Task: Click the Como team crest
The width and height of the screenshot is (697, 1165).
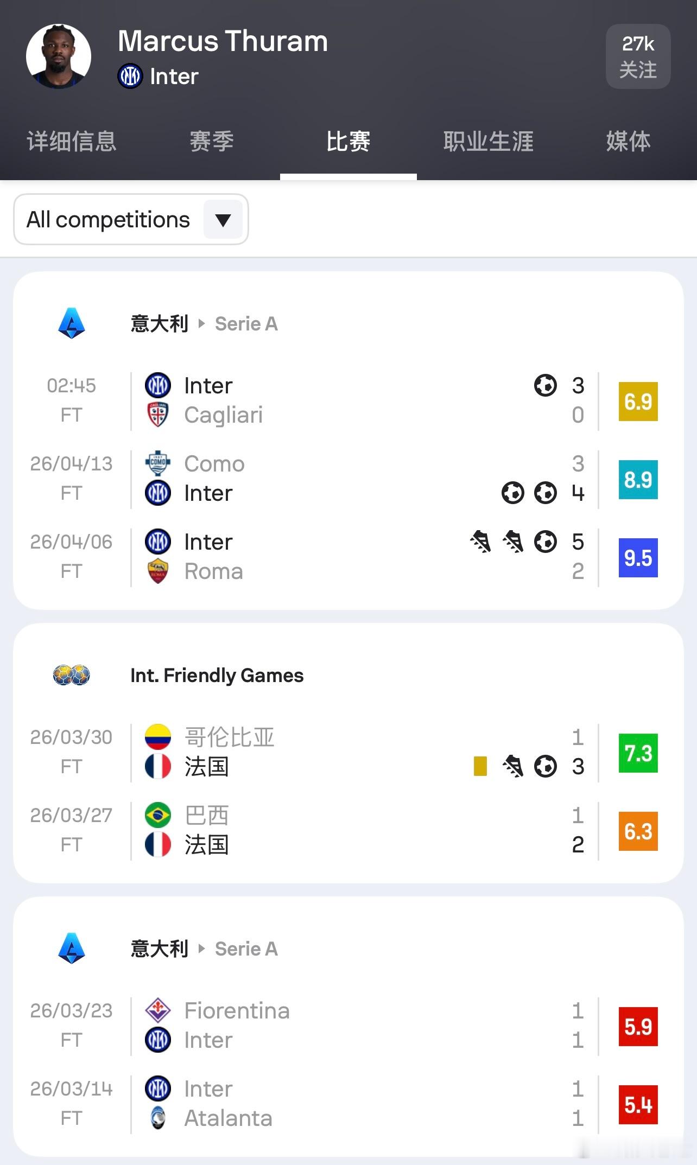Action: tap(158, 463)
